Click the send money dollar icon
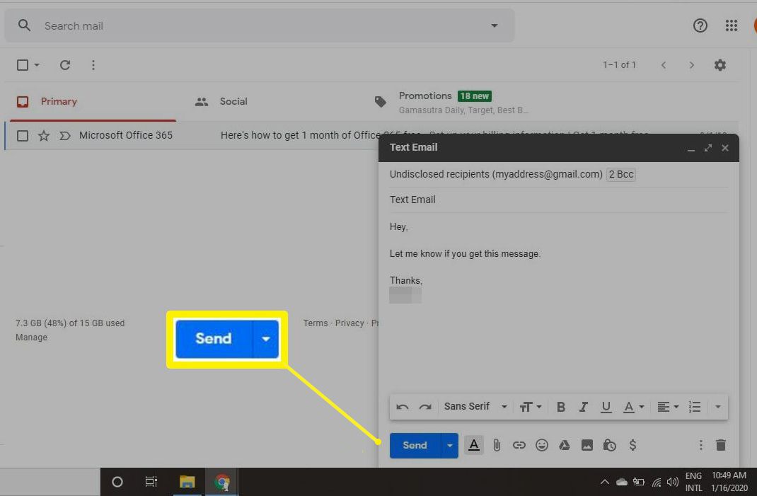Screen dimensions: 757x496 [x=632, y=445]
